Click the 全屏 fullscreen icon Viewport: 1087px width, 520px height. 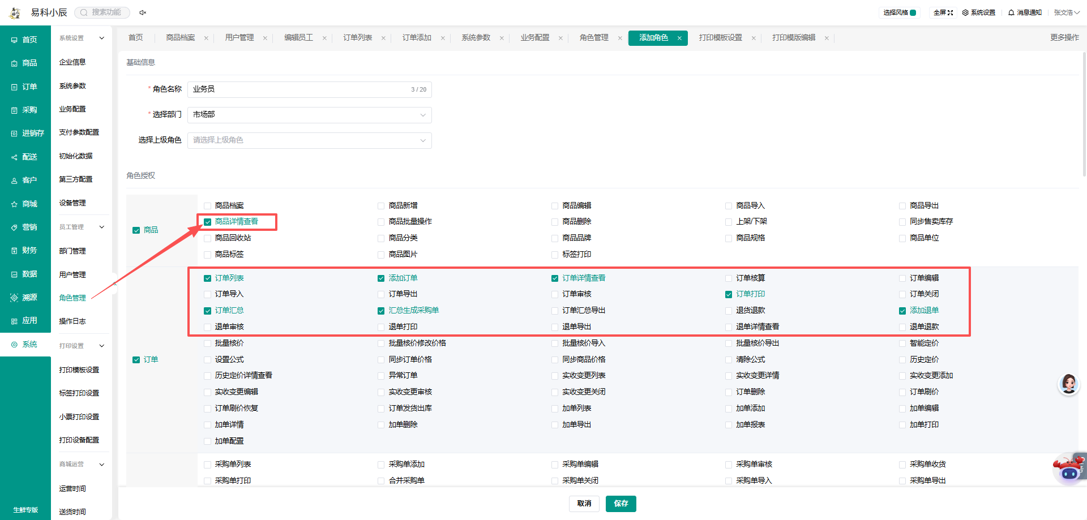tap(951, 12)
